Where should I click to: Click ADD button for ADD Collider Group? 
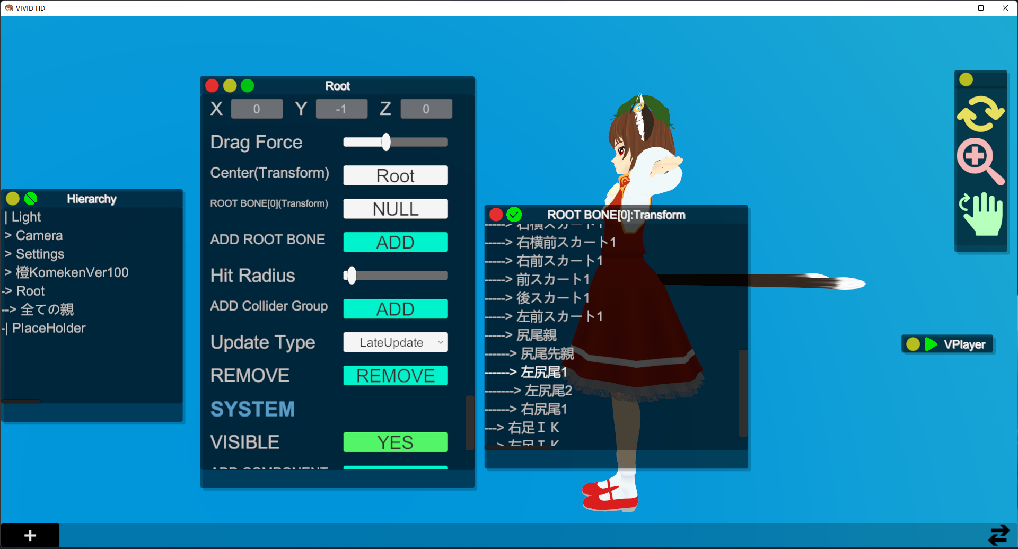pos(396,309)
